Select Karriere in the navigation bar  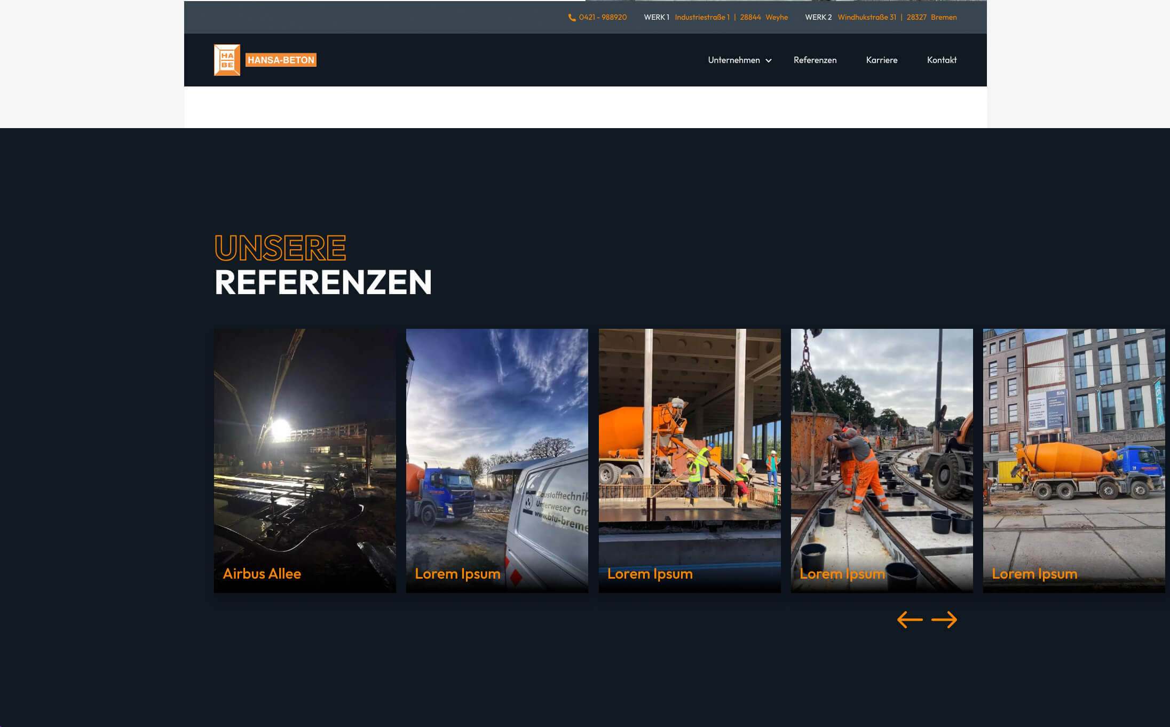(881, 60)
